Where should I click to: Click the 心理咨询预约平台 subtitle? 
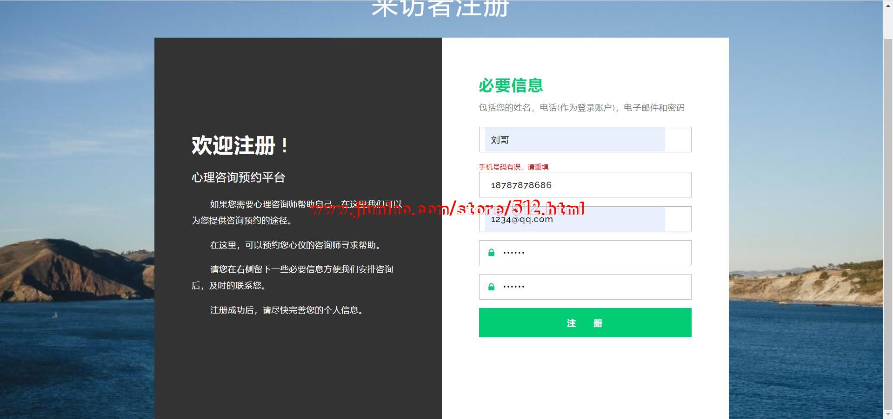pyautogui.click(x=238, y=177)
